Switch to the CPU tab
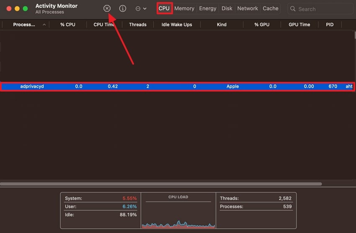This screenshot has width=356, height=233. click(164, 8)
